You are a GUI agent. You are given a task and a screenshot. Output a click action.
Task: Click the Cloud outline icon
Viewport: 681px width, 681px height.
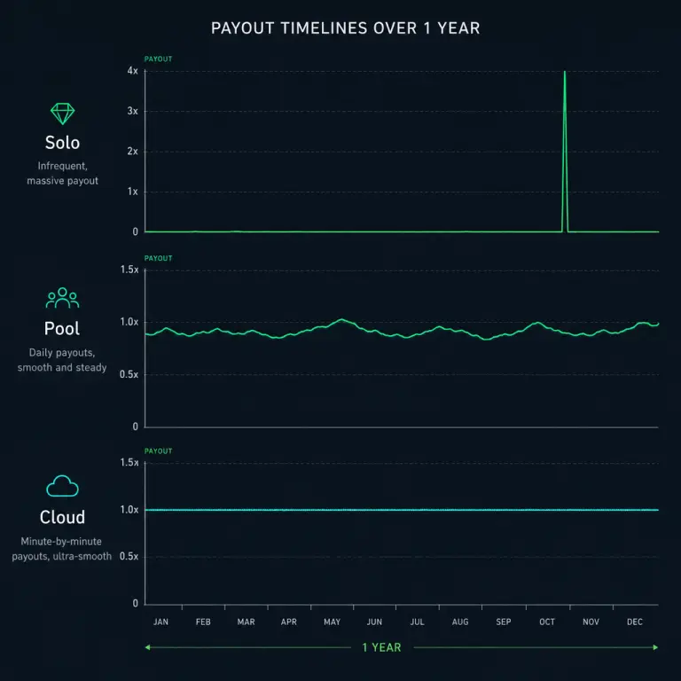click(x=63, y=486)
